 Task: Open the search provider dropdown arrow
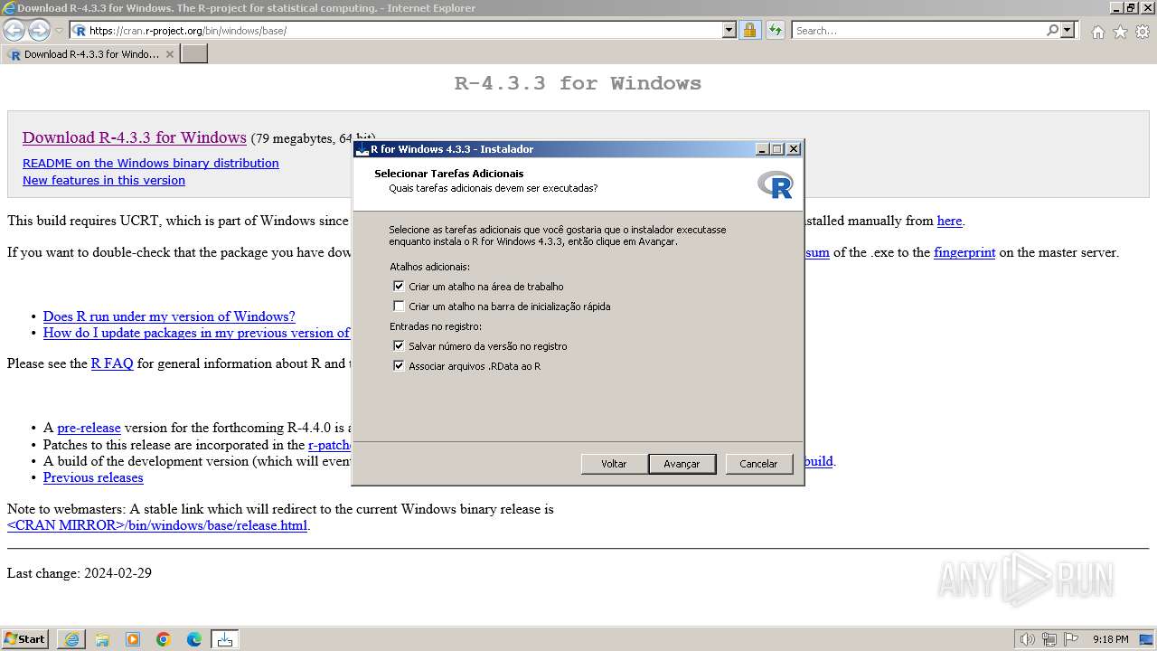coord(1068,31)
